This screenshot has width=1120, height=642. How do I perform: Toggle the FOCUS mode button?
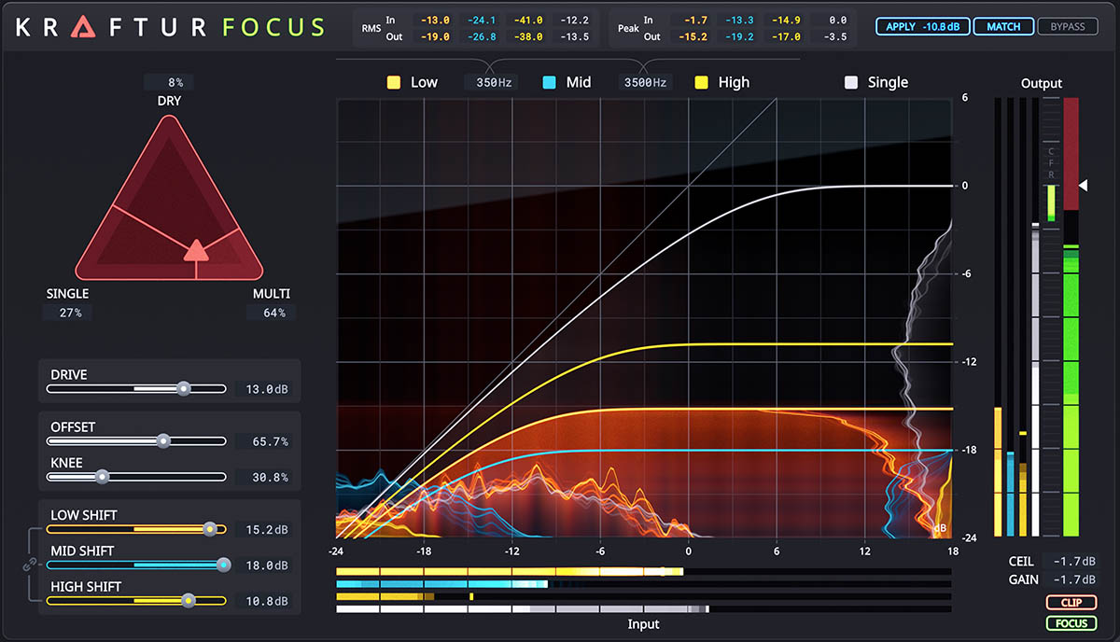point(1071,623)
